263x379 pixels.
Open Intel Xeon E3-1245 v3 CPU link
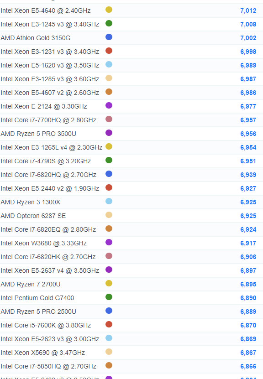(x=50, y=25)
